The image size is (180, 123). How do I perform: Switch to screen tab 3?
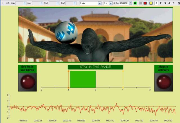click(165, 3)
